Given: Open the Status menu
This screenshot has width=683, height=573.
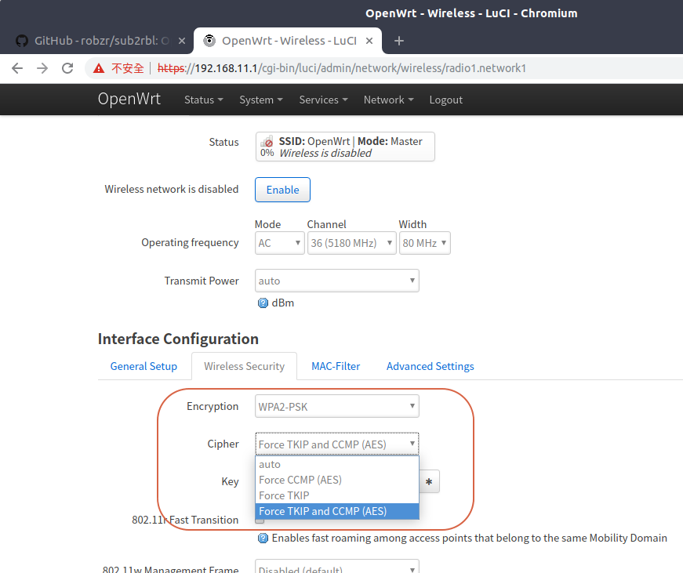Looking at the screenshot, I should [x=203, y=100].
